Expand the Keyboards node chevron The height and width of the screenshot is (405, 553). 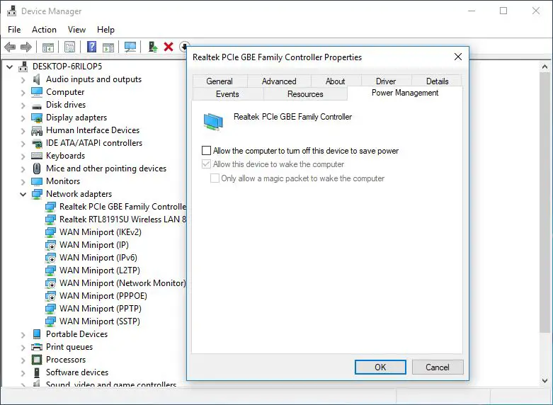(x=23, y=156)
